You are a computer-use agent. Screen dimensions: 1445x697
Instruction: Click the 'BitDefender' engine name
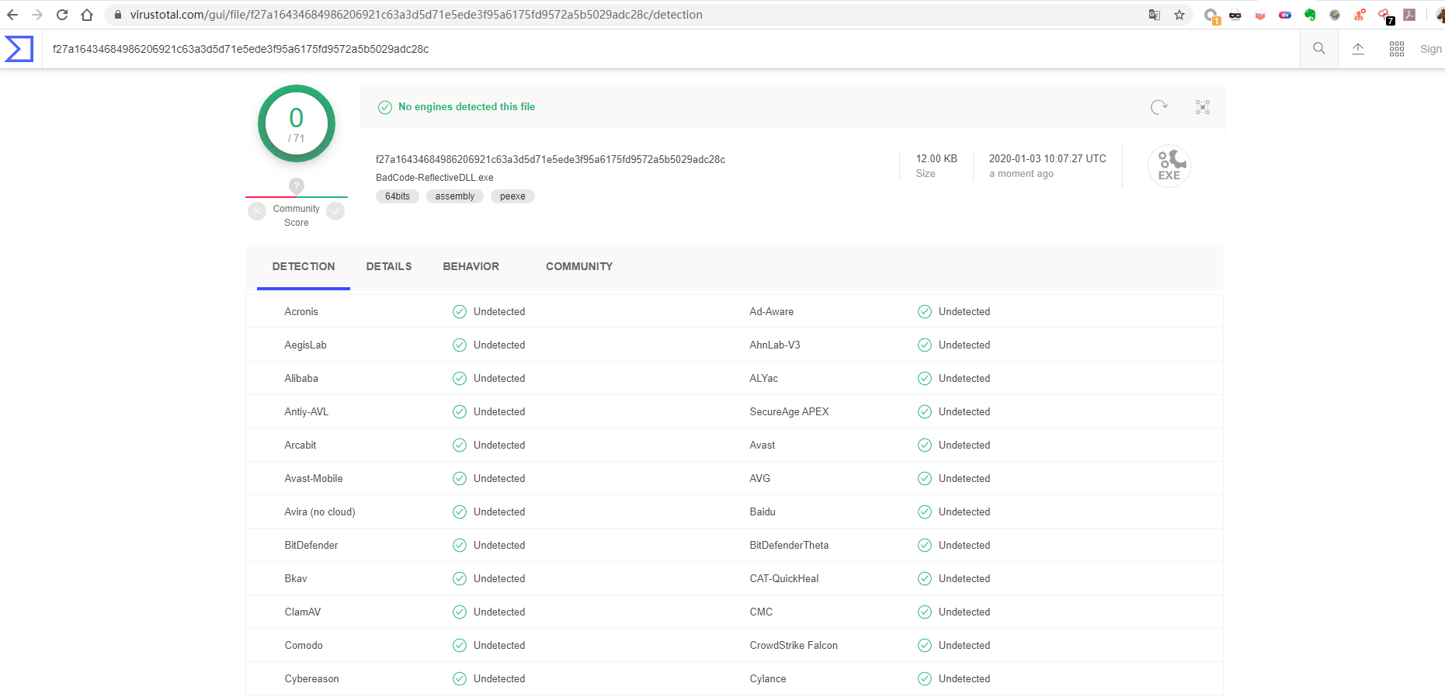click(311, 545)
